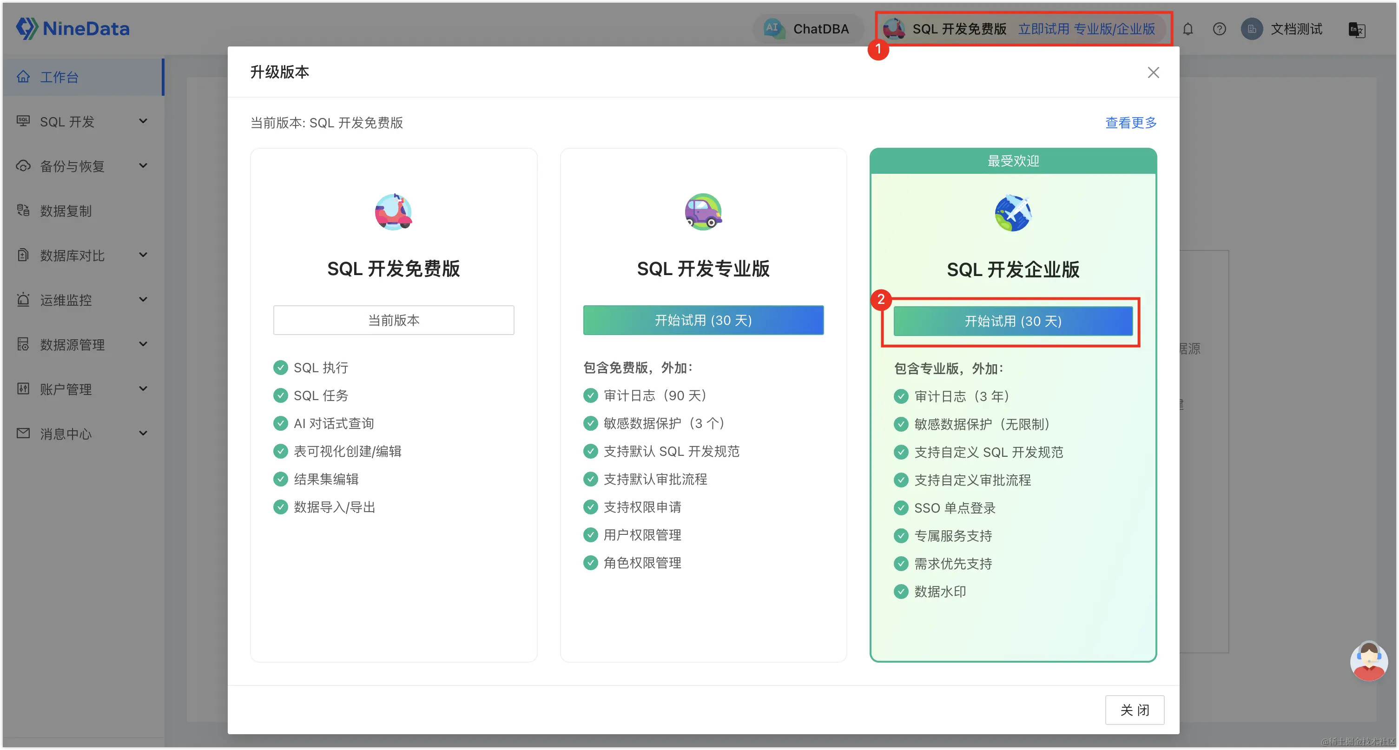Close the 升级版本 dialog with X
The height and width of the screenshot is (750, 1399).
[x=1153, y=72]
